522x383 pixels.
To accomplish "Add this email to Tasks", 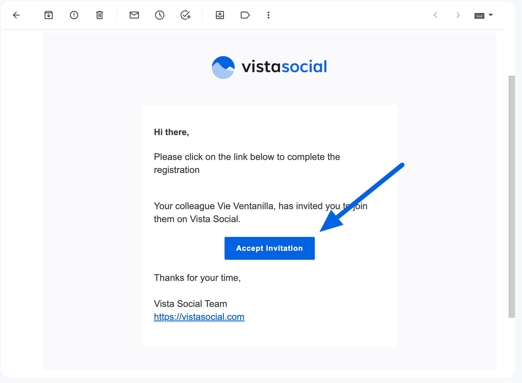I will (185, 15).
